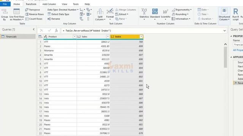The image size is (243, 136).
Task: Open the Scientific operations menu
Action: pyautogui.click(x=166, y=14)
